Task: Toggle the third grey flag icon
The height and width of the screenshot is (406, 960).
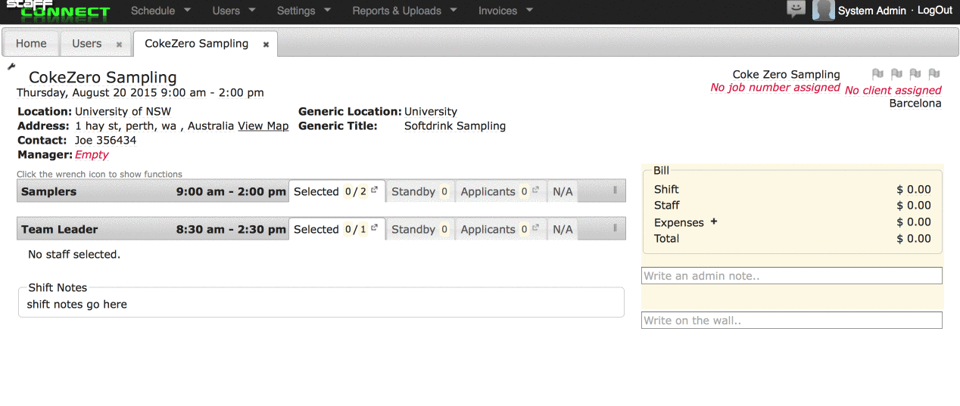Action: [915, 74]
